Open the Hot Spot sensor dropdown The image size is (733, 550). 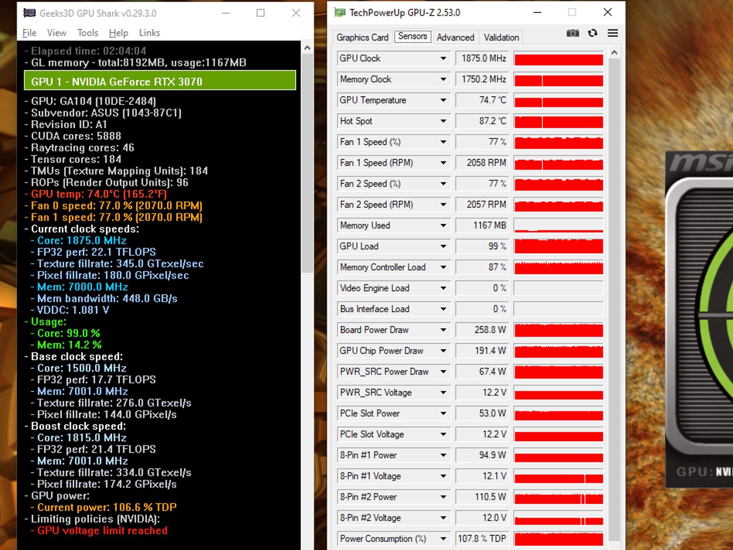click(443, 121)
